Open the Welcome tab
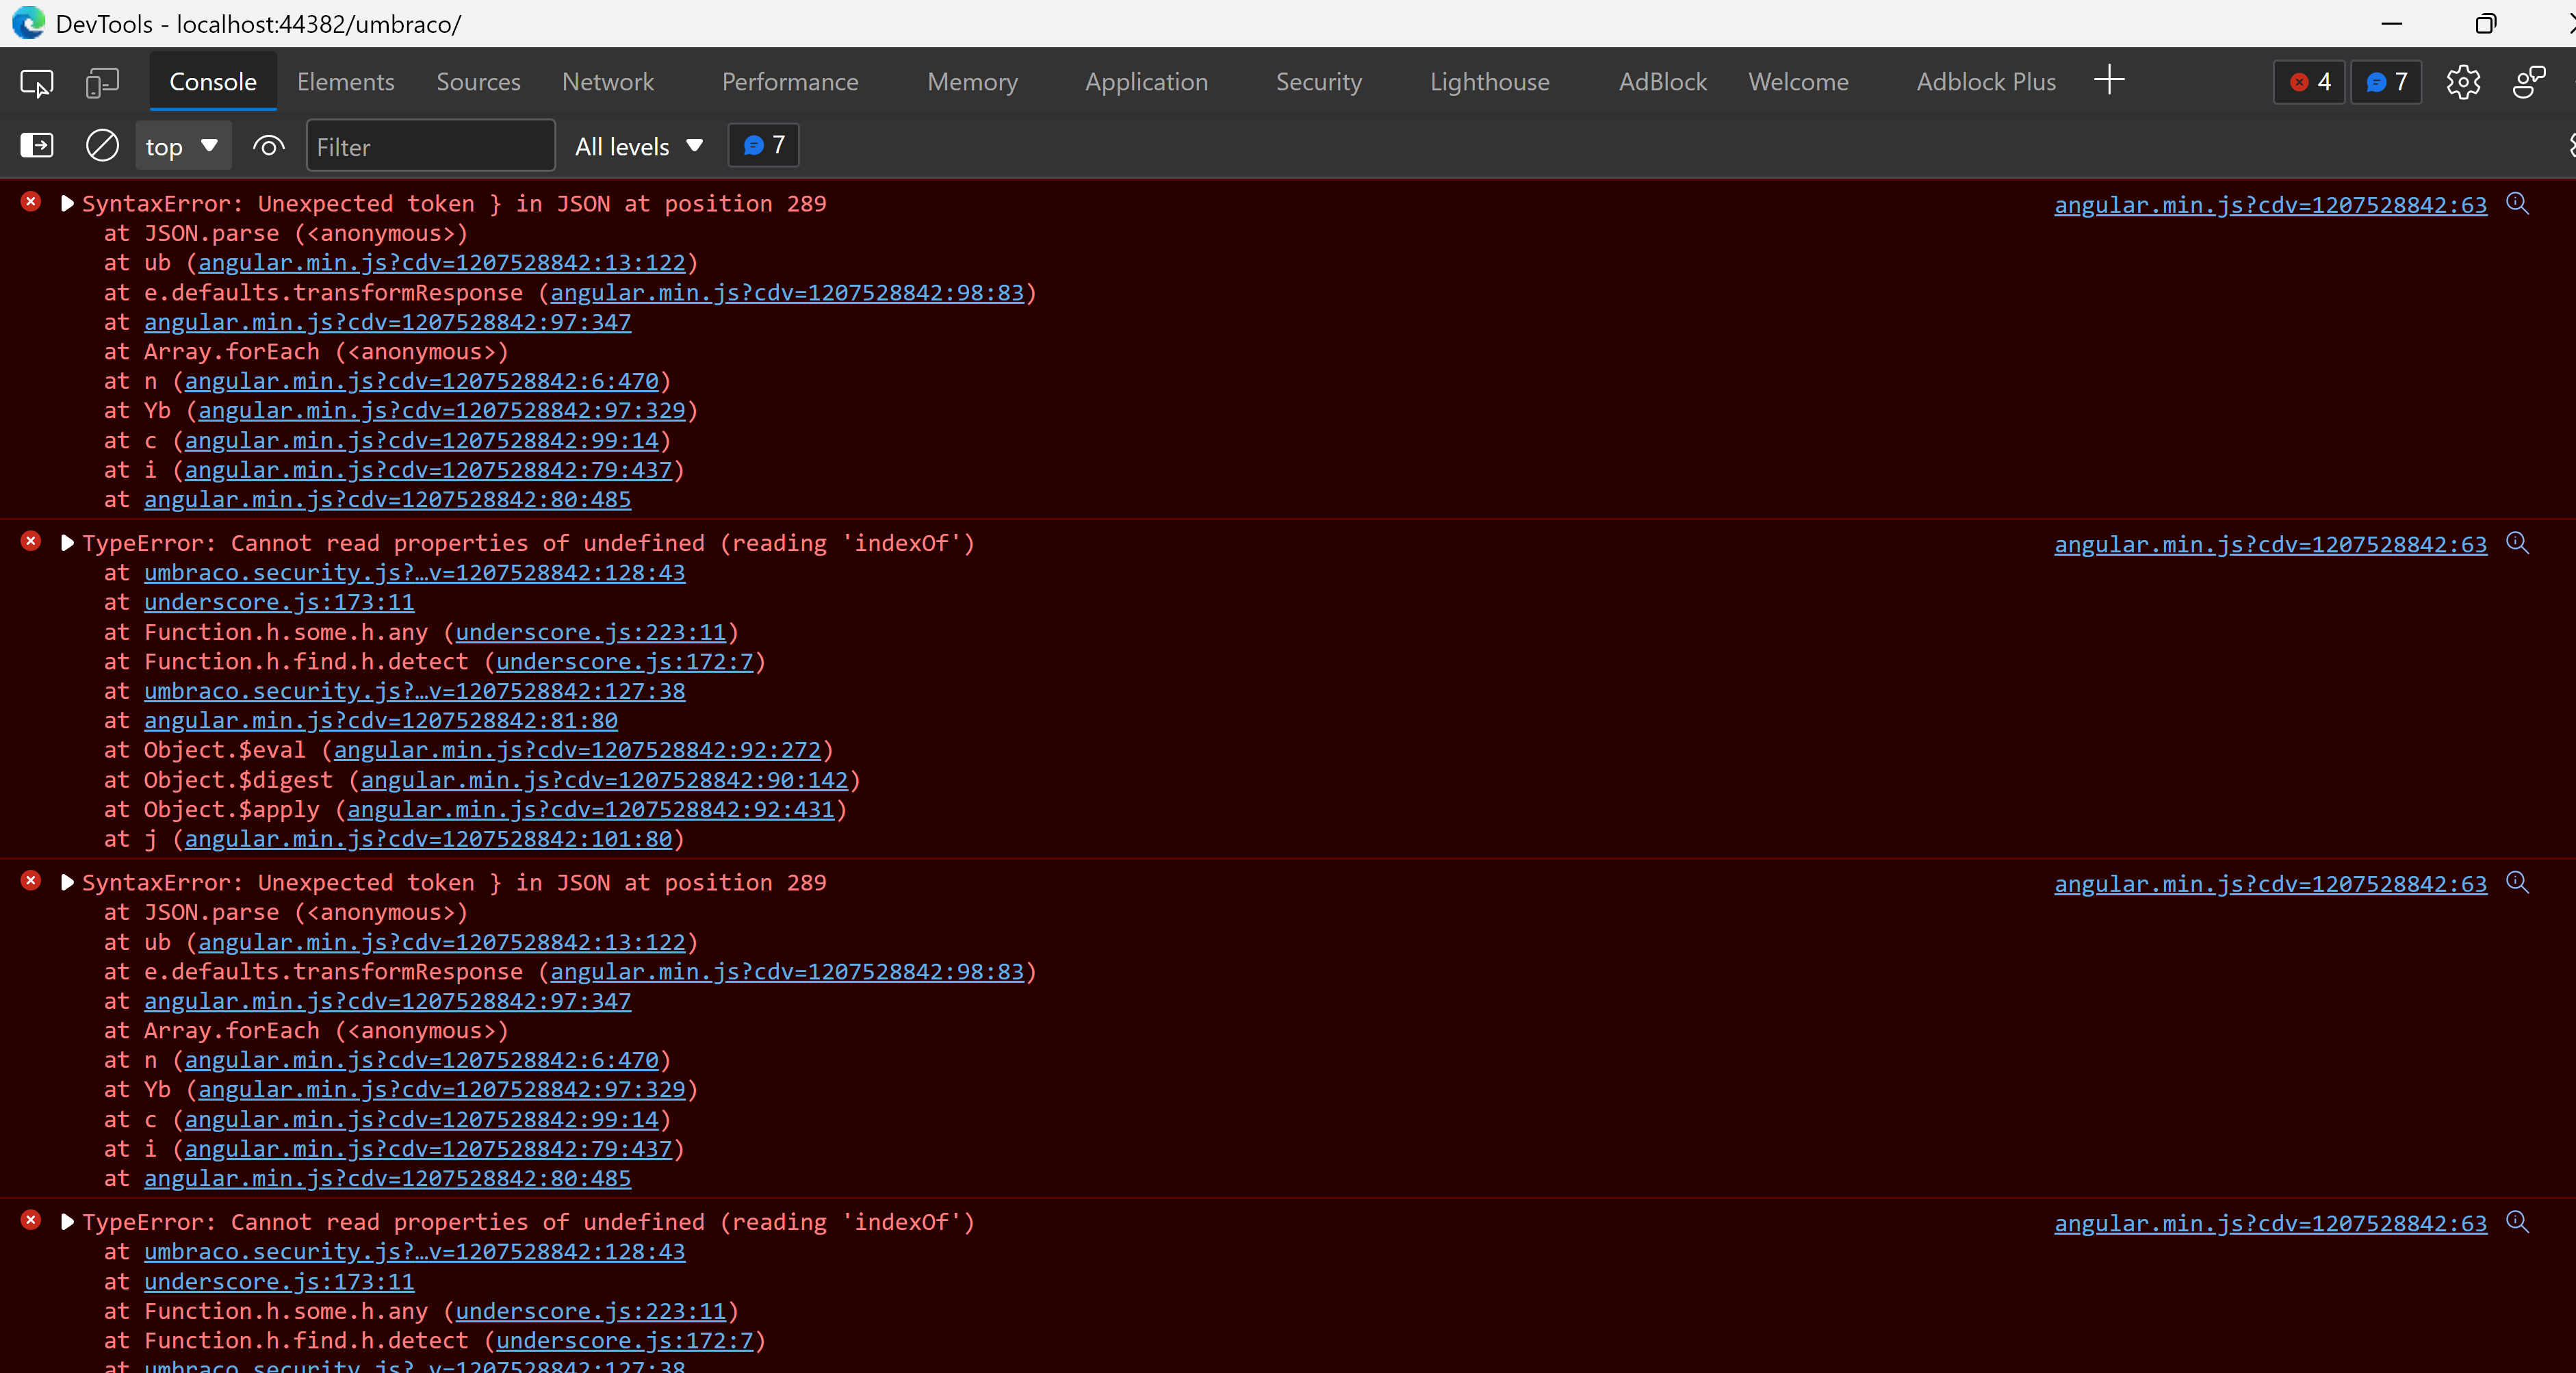This screenshot has width=2576, height=1373. click(1798, 82)
